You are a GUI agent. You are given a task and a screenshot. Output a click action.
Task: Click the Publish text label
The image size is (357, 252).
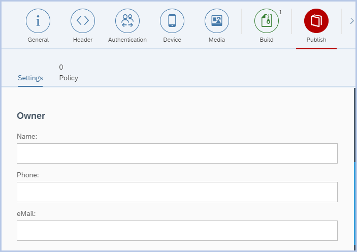(x=316, y=40)
